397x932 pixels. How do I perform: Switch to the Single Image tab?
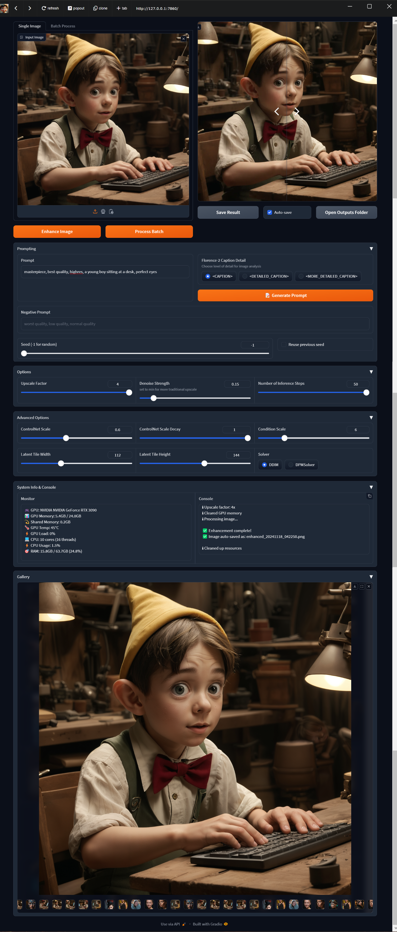[x=30, y=26]
